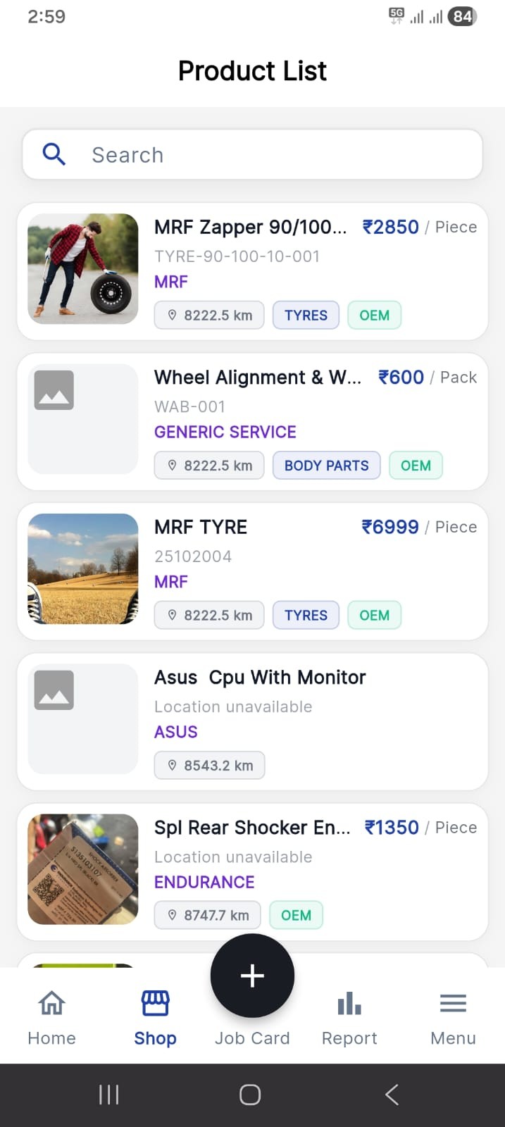
Task: Tap the Android back navigation arrow
Action: [x=392, y=1095]
